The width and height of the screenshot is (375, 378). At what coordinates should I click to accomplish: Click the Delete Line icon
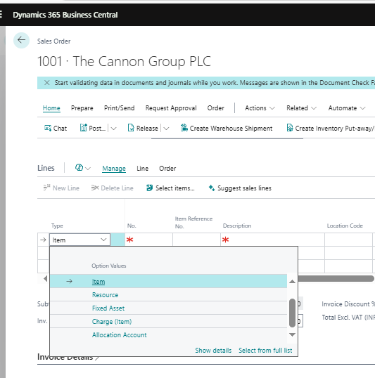(x=95, y=188)
